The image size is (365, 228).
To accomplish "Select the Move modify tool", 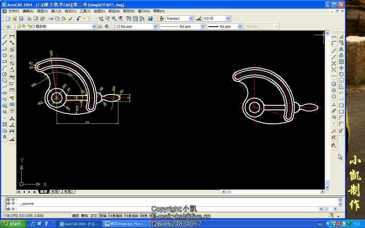I will pyautogui.click(x=341, y=68).
